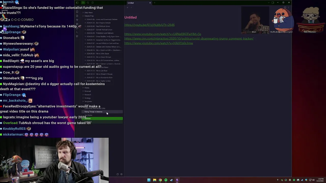Open Obsidian help icon at sidebar bottom
Image resolution: width=326 pixels, height=183 pixels.
click(x=117, y=174)
